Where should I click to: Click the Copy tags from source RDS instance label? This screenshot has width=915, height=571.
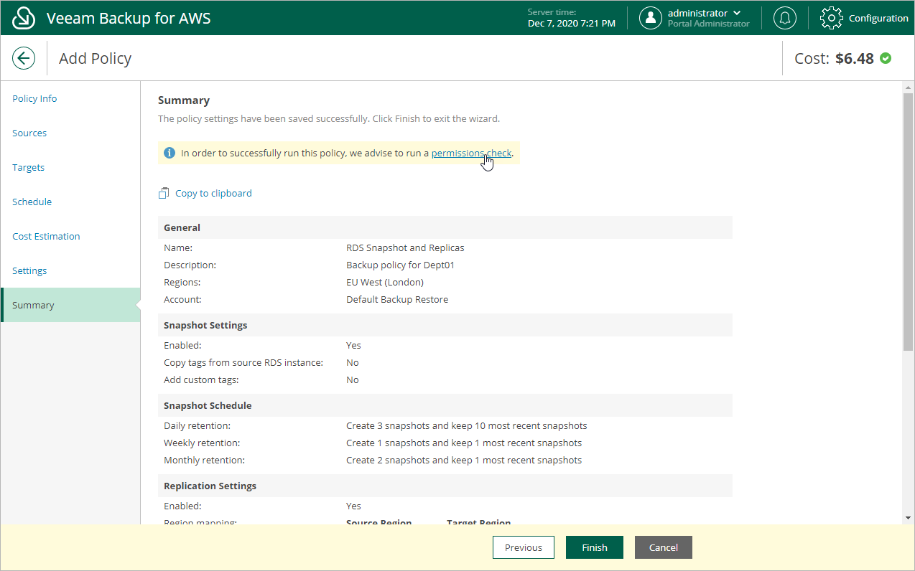[x=243, y=362]
